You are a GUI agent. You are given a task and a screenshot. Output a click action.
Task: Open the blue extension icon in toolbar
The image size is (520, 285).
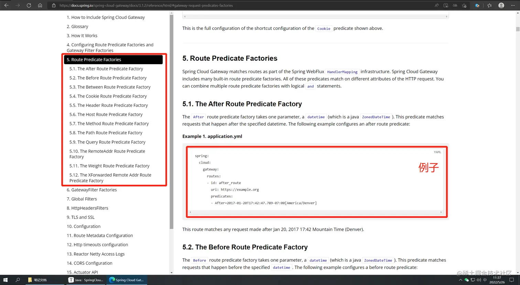[x=477, y=5]
